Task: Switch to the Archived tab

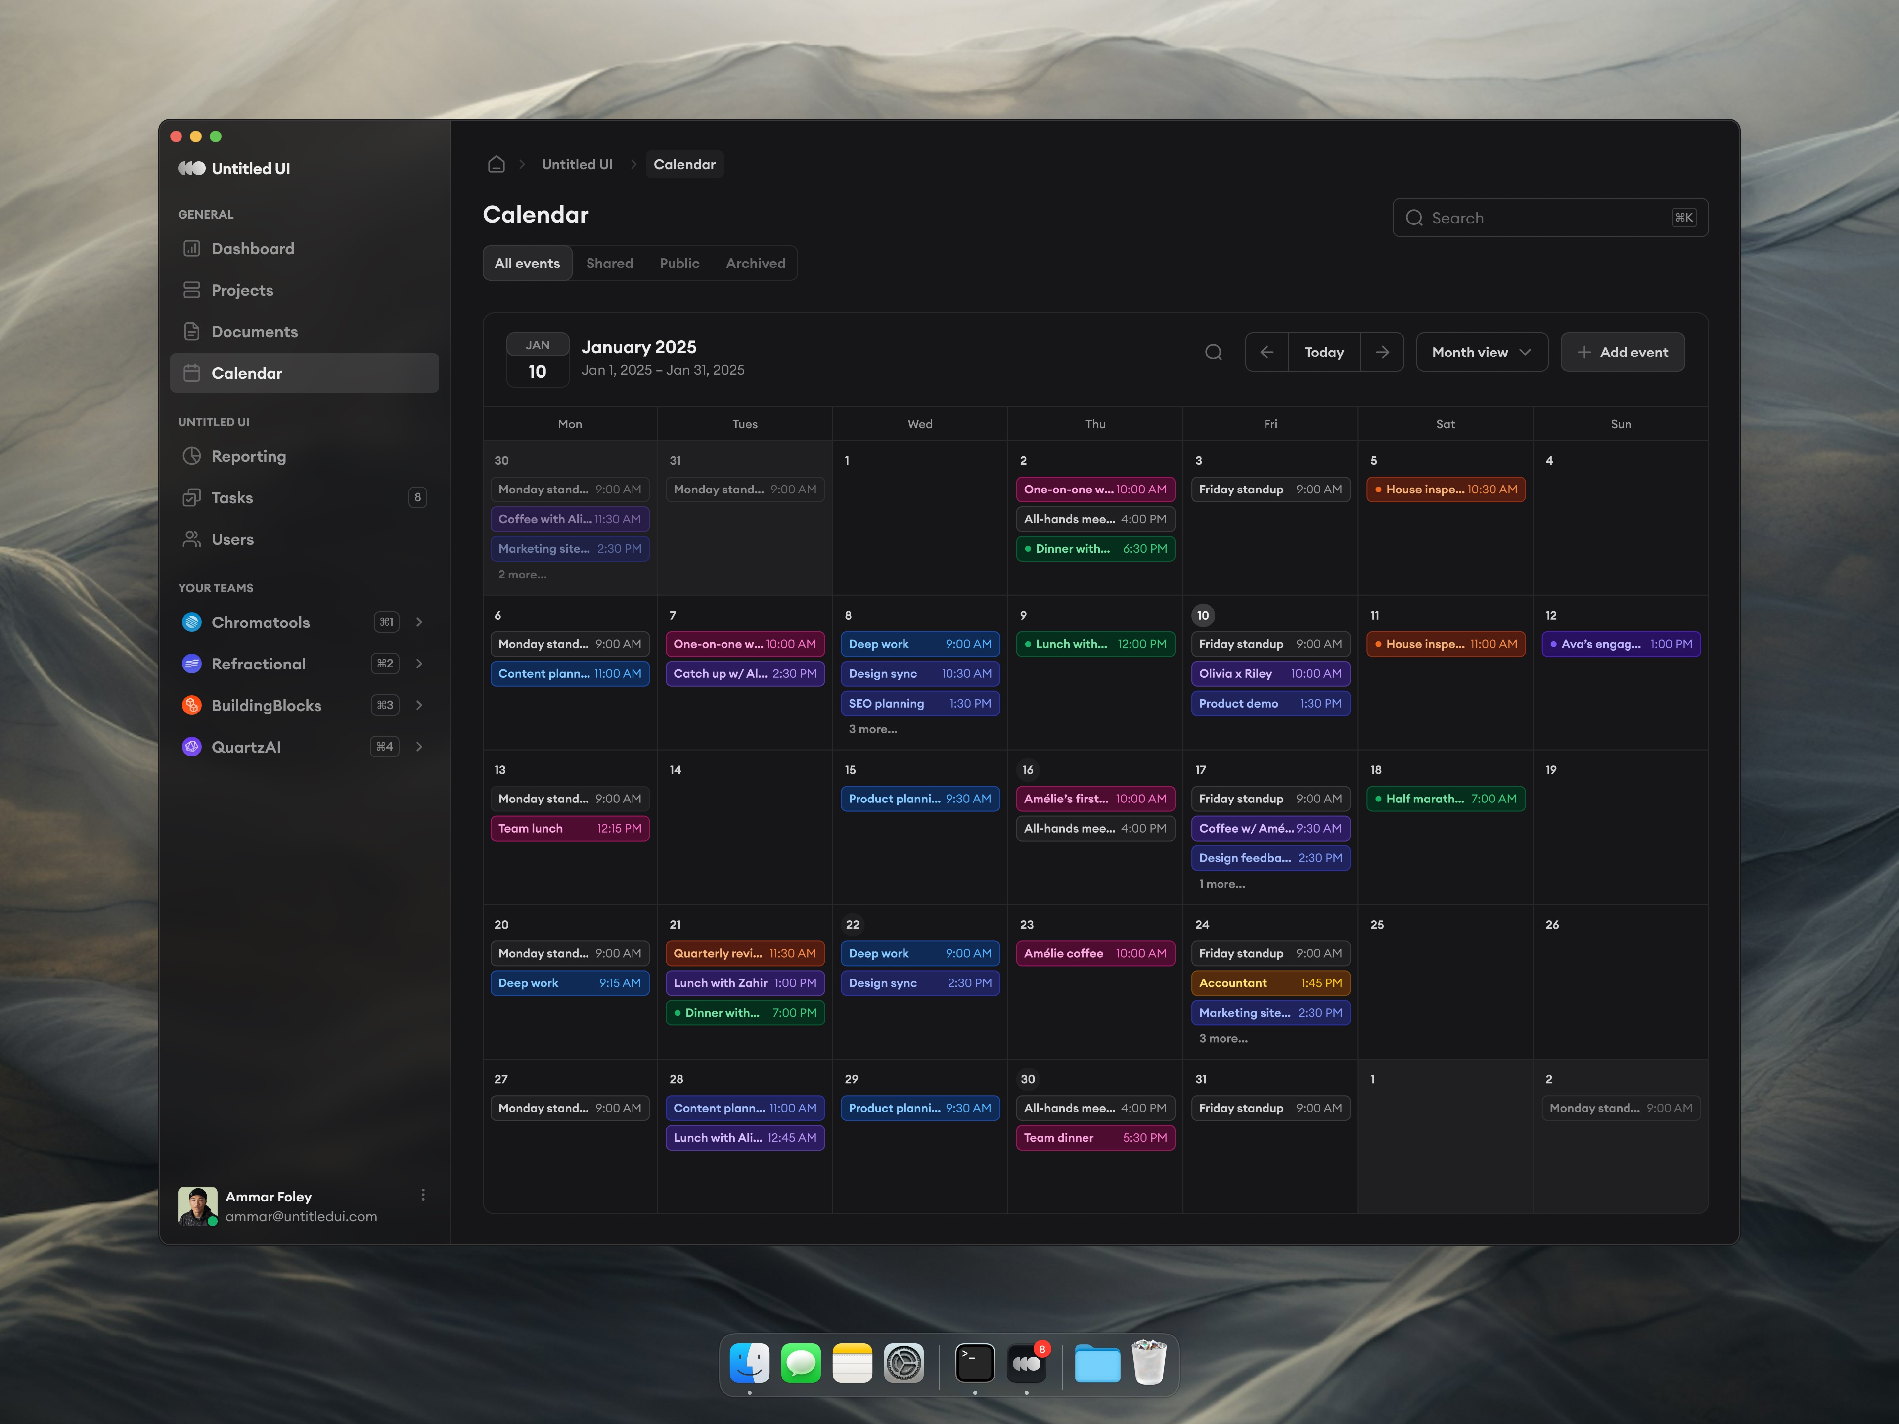Action: (x=756, y=264)
